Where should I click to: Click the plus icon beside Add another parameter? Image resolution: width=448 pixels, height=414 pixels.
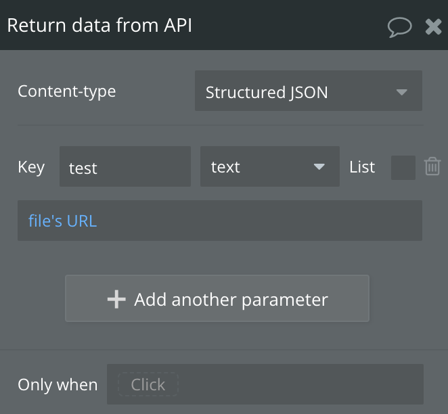coord(116,299)
